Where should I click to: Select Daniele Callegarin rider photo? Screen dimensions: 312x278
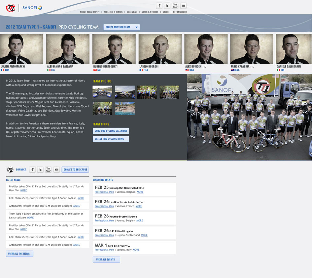click(x=294, y=49)
